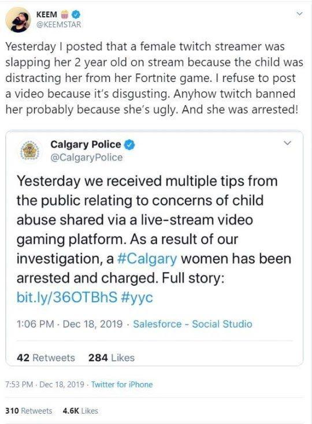This screenshot has width=312, height=424.
Task: Click KEEM's blue verified badge
Action: click(76, 14)
